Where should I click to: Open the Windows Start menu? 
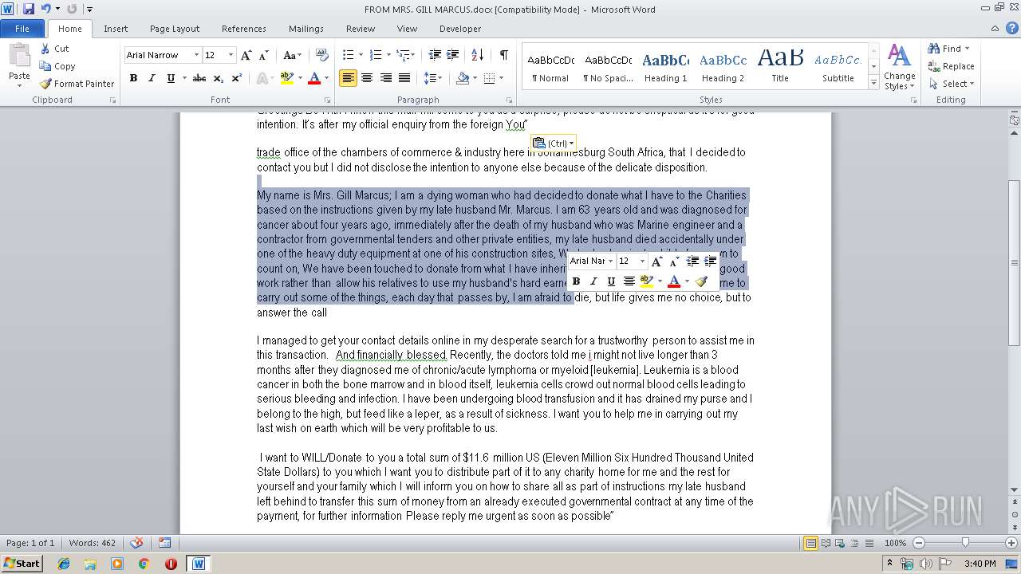point(22,564)
